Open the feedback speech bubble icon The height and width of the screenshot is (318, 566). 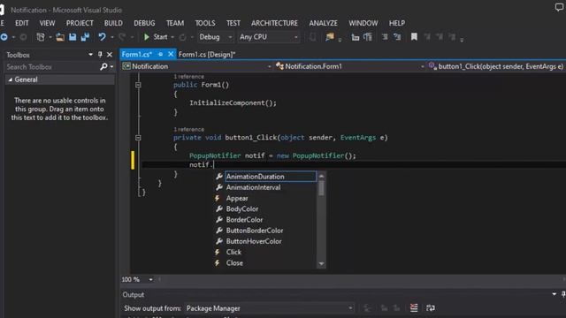click(x=559, y=7)
